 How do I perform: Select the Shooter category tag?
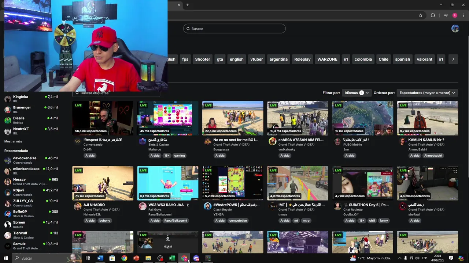[203, 59]
